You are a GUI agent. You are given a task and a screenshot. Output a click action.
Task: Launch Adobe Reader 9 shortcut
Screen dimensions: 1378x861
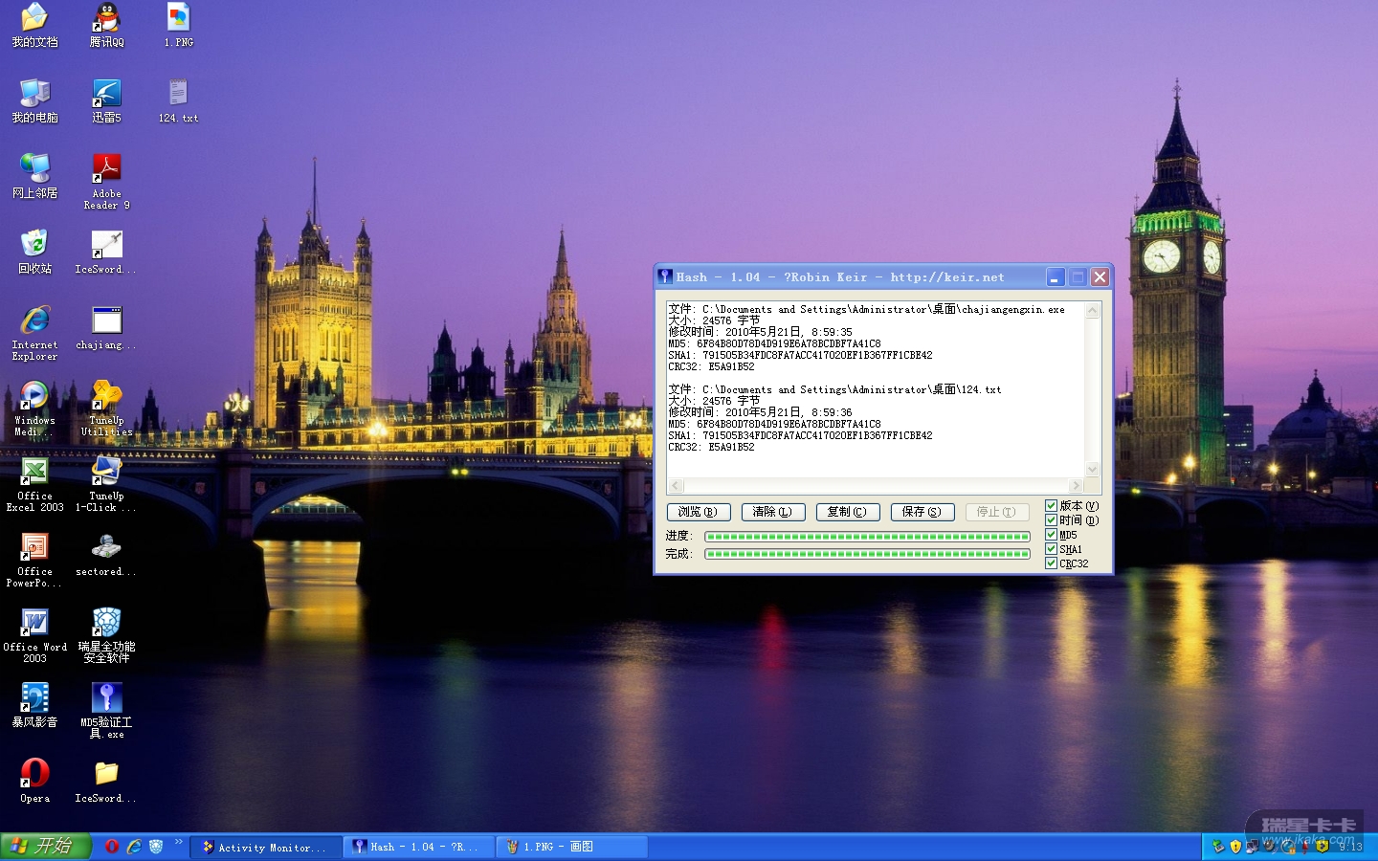coord(106,182)
